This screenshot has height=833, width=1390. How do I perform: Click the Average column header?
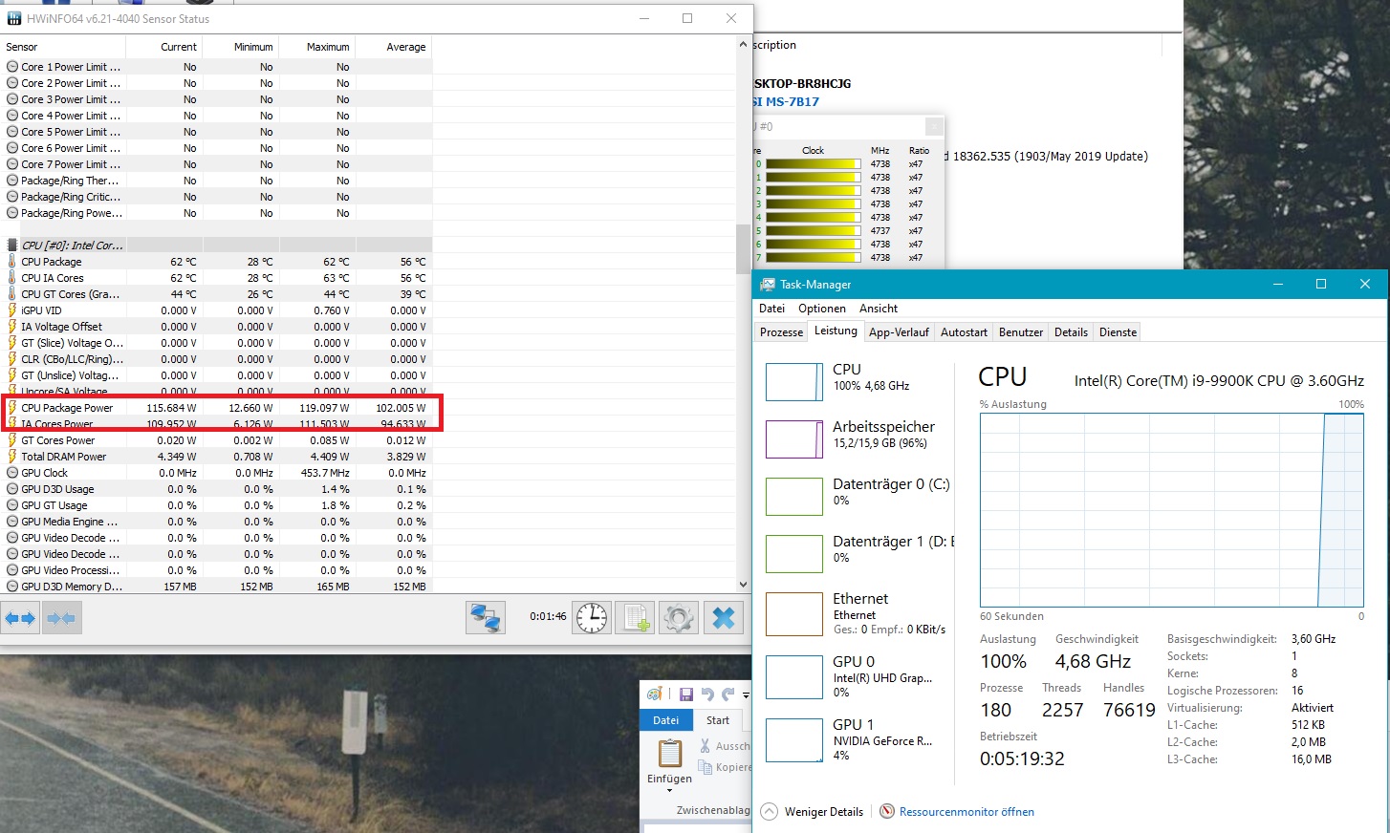pyautogui.click(x=394, y=47)
